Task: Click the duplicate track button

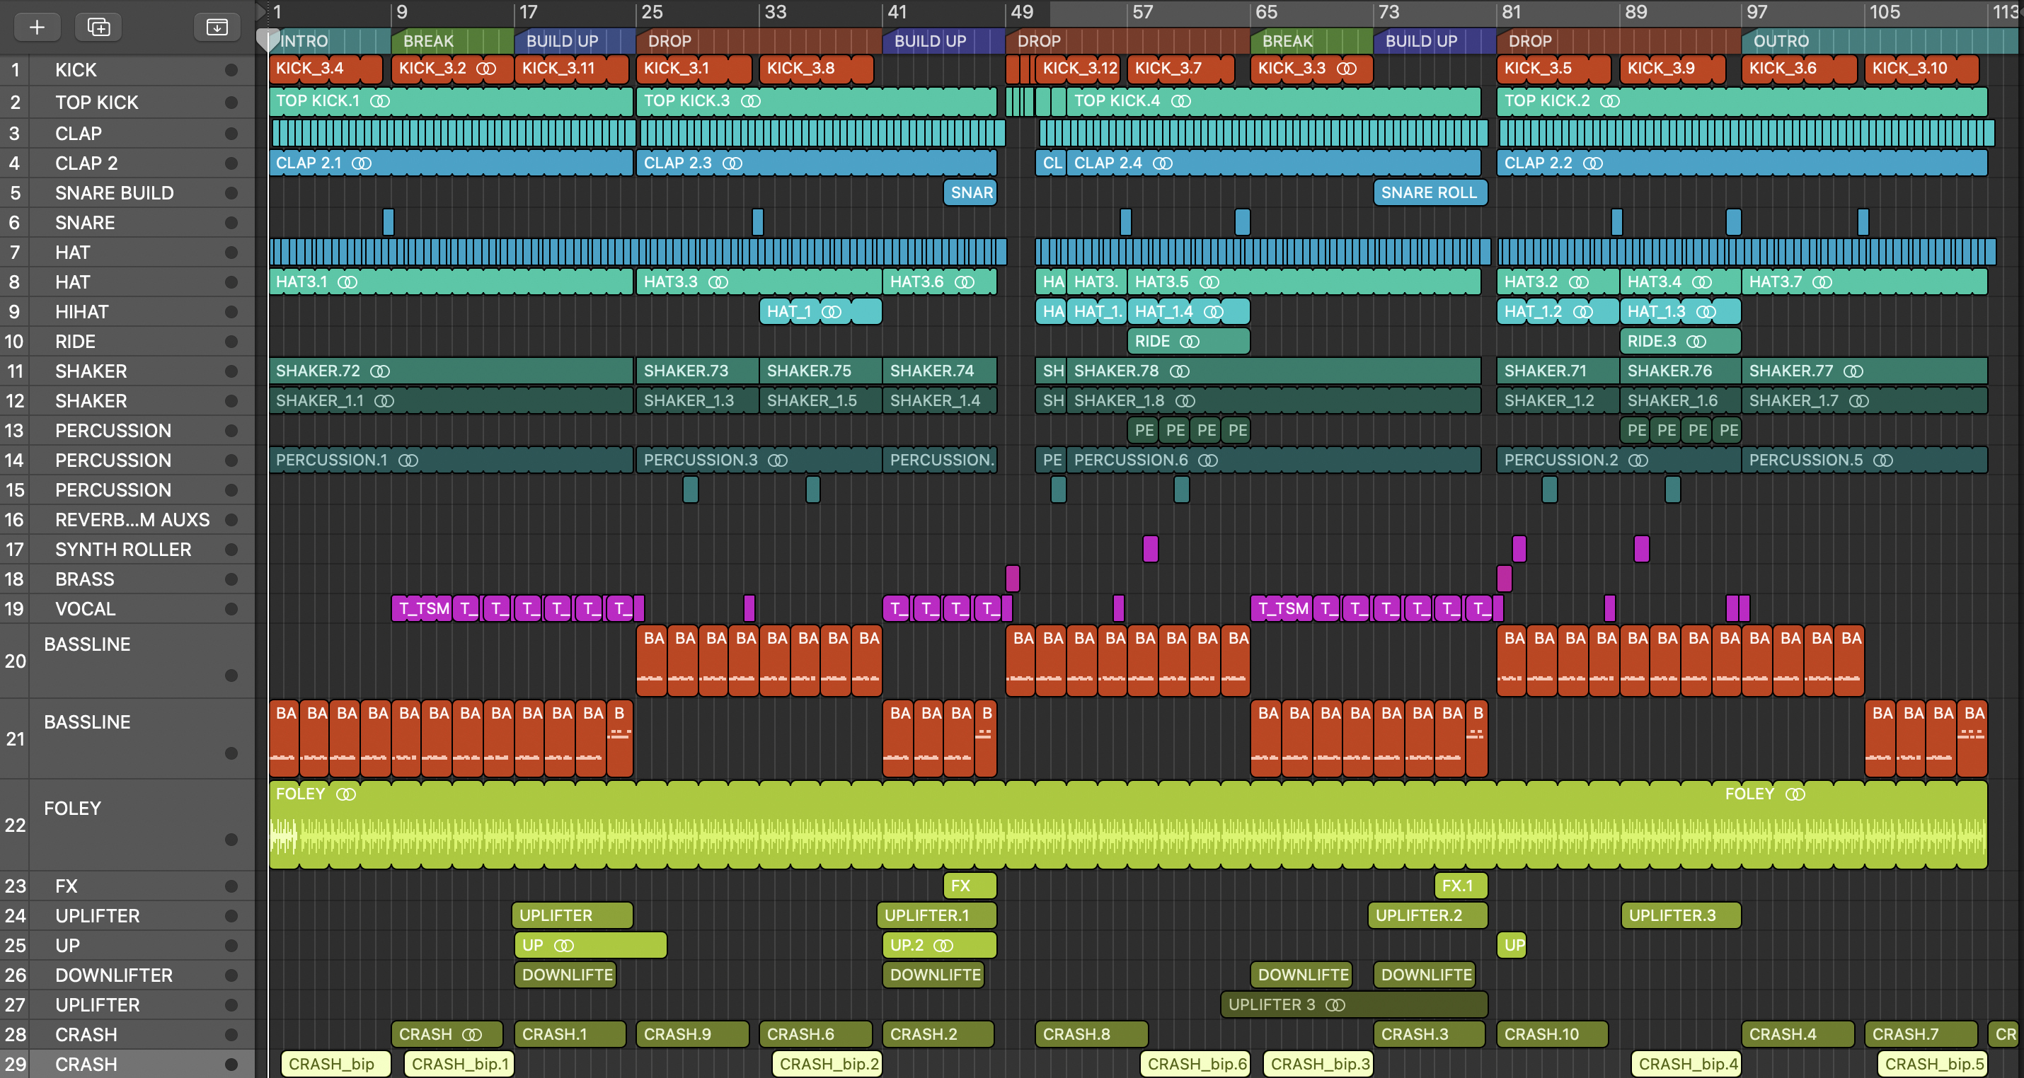Action: tap(98, 28)
